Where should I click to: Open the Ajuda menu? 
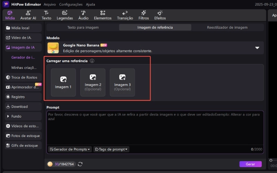(90, 4)
